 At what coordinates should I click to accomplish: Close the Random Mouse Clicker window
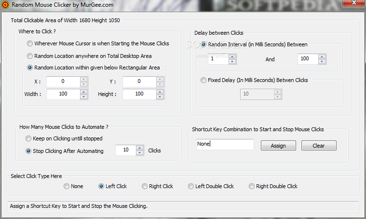[x=354, y=3]
